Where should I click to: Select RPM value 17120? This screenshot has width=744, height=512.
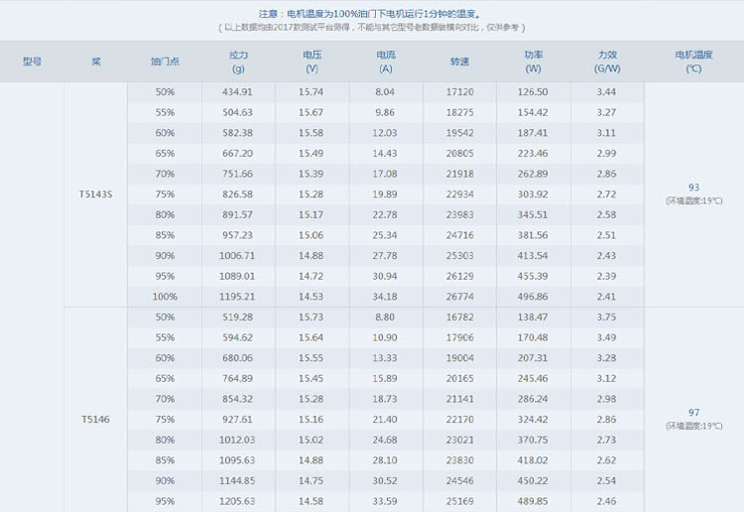459,91
